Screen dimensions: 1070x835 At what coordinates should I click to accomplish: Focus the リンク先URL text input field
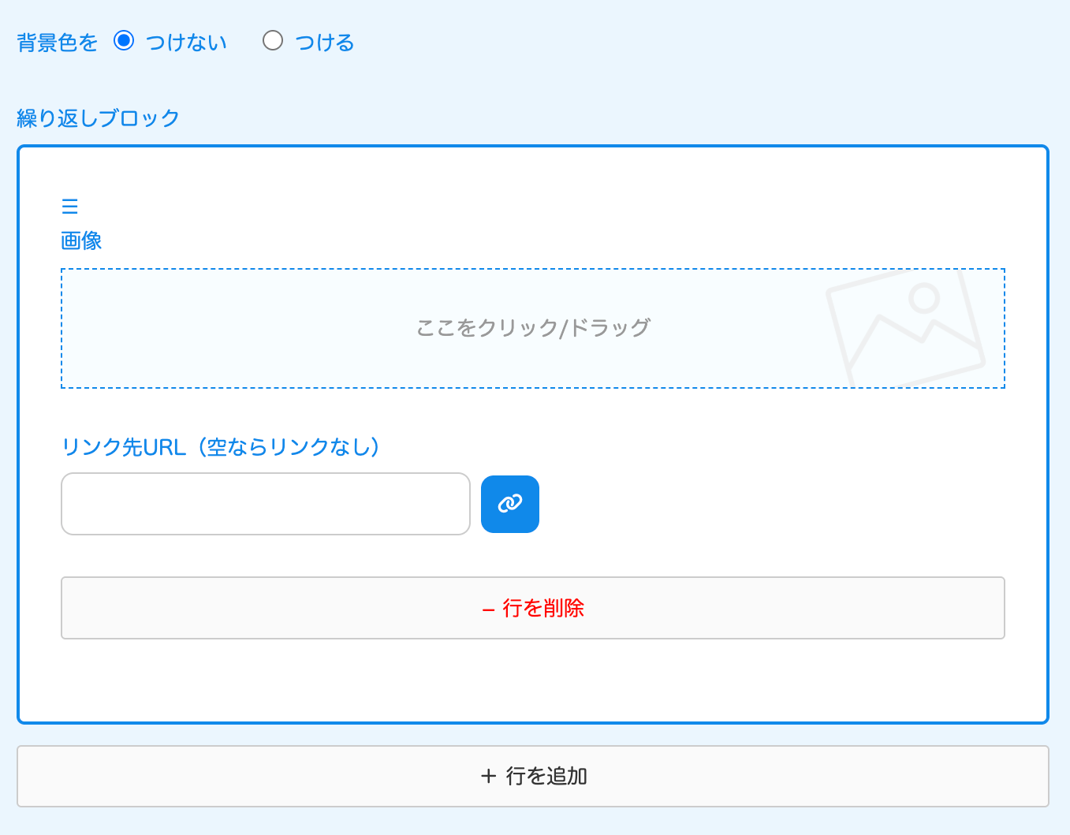(266, 504)
